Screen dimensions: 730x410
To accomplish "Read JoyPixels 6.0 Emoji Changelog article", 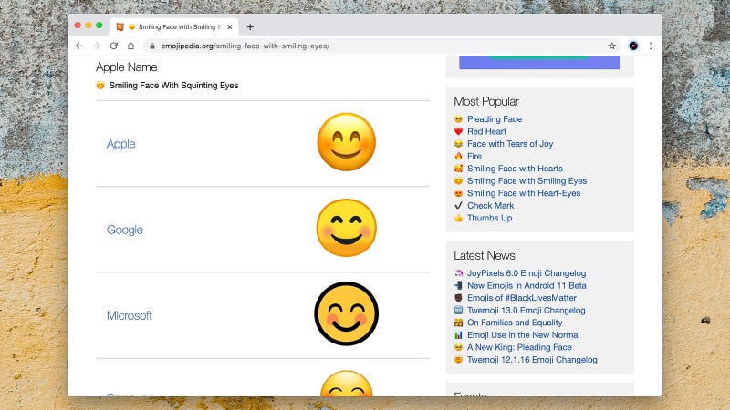I will [x=527, y=273].
